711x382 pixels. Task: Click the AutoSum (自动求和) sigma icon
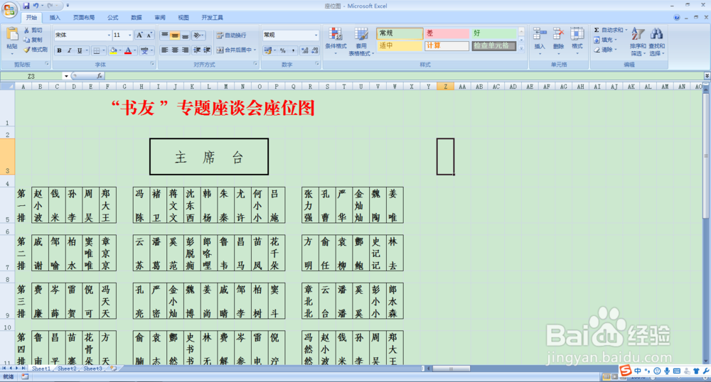(597, 30)
